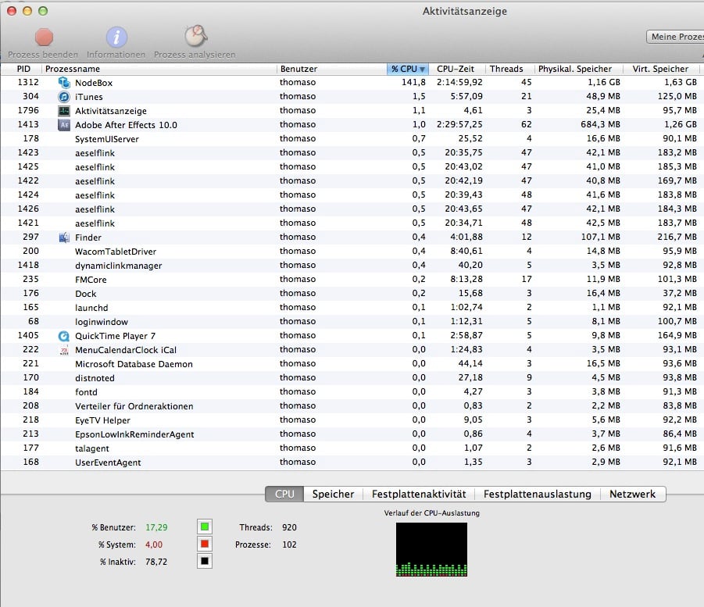Select the iTunes icon in process list
The image size is (704, 607).
64,97
